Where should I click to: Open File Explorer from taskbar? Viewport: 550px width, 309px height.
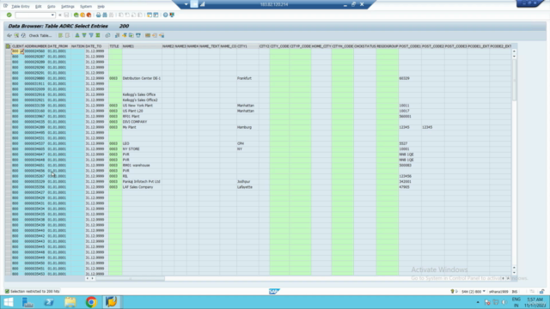[70, 302]
